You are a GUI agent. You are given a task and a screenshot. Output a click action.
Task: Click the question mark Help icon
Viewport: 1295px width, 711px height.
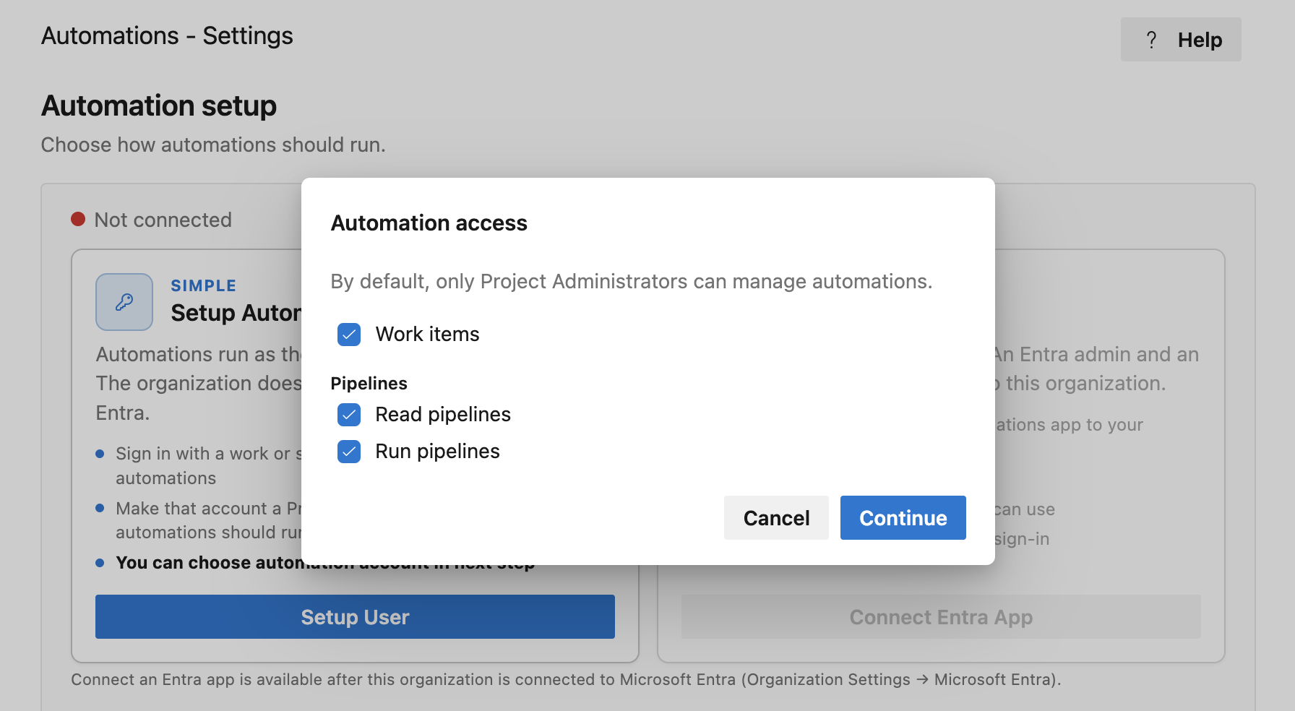1151,40
